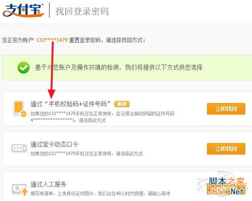Click the 请选择找回方式 instruction text
The height and width of the screenshot is (201, 252).
(125, 40)
